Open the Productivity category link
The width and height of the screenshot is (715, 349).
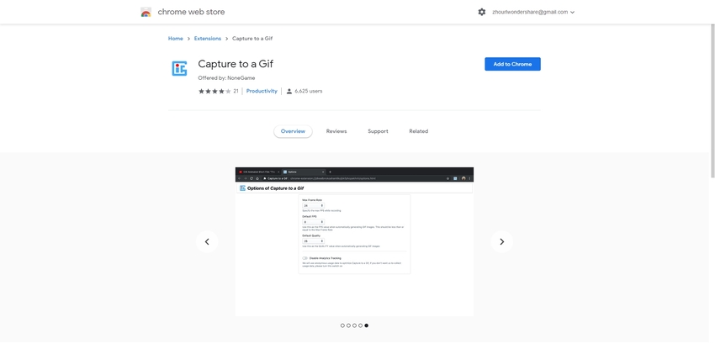pyautogui.click(x=262, y=91)
